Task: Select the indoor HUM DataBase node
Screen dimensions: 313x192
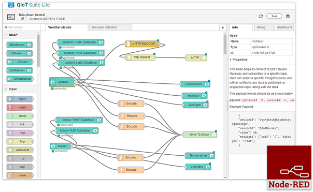Action: [77, 130]
